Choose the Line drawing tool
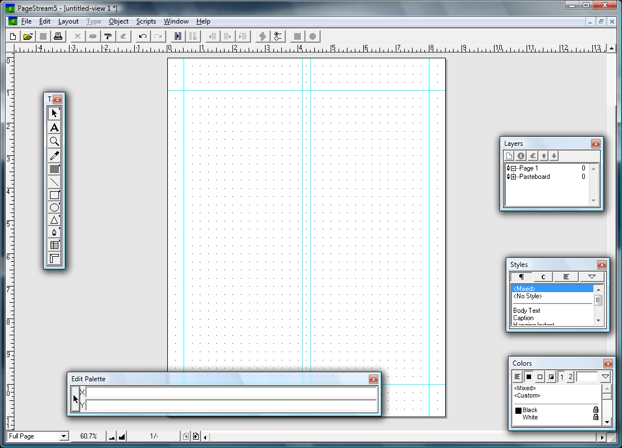Viewport: 622px width, 448px height. click(54, 182)
